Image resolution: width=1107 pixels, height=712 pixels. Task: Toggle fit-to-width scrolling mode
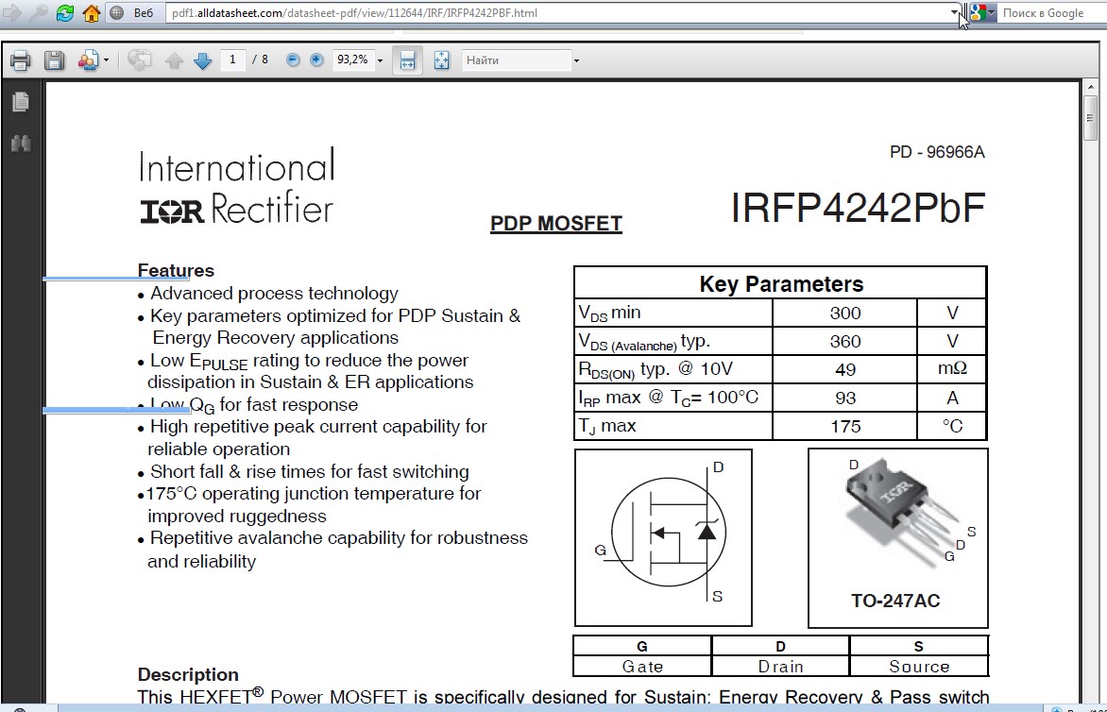[407, 60]
